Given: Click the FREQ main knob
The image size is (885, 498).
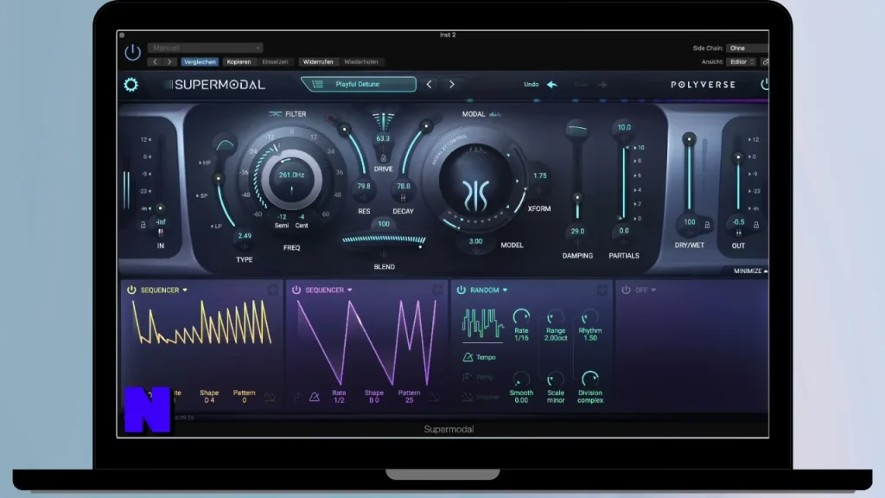Looking at the screenshot, I should pyautogui.click(x=291, y=180).
